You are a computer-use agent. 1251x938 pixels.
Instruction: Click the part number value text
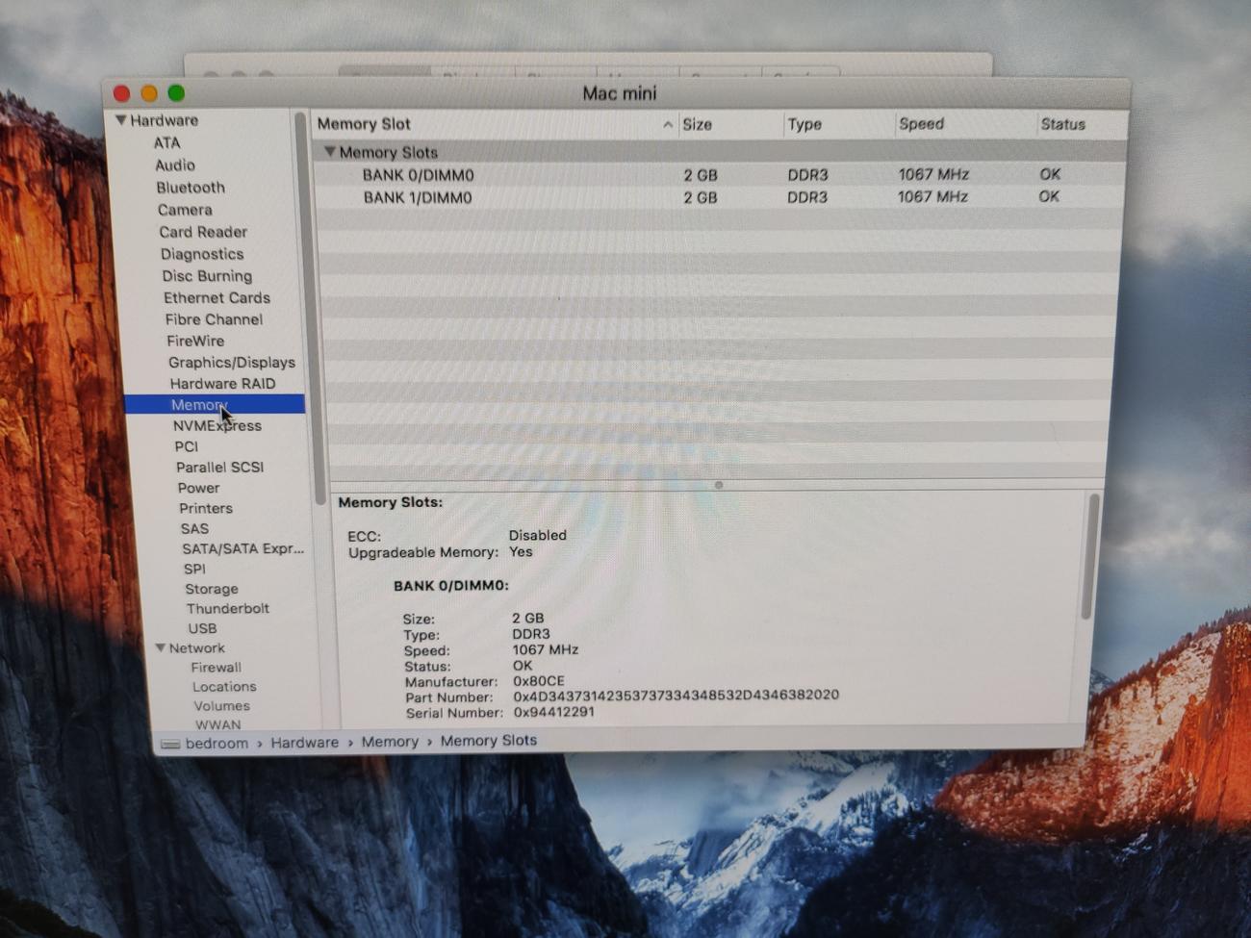(x=676, y=696)
